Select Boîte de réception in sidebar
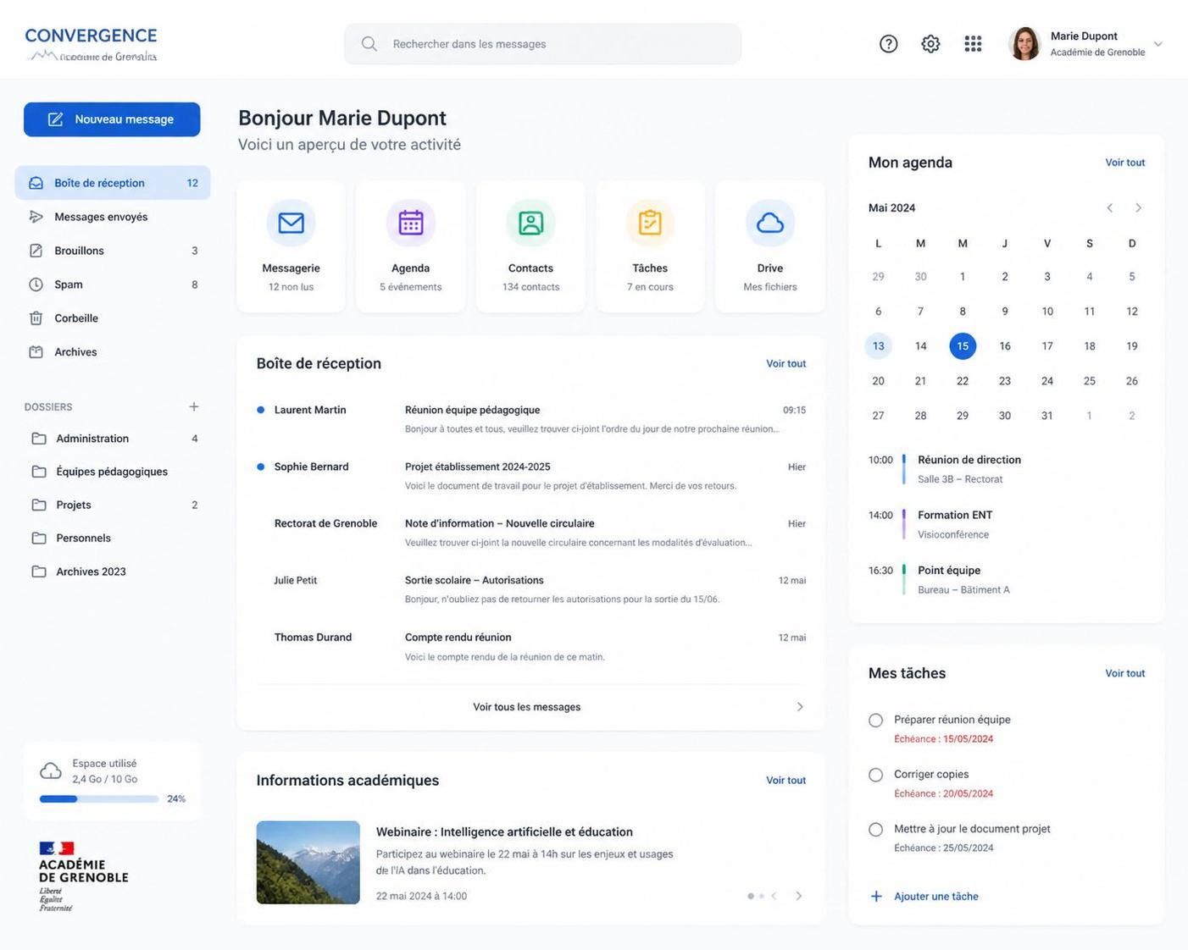The height and width of the screenshot is (950, 1188). coord(113,183)
